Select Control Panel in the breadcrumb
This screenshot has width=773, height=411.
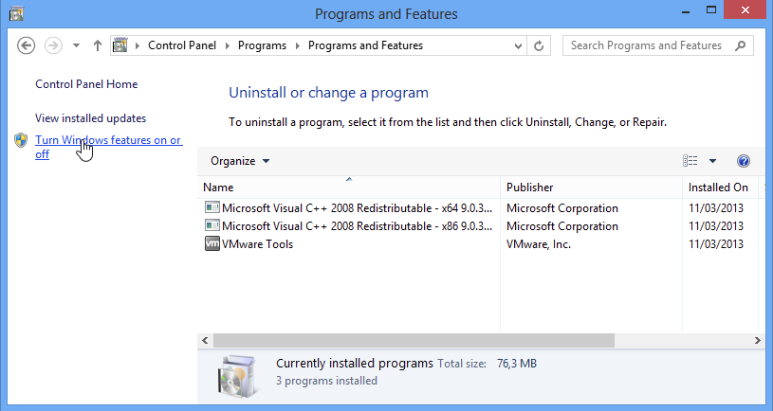182,45
